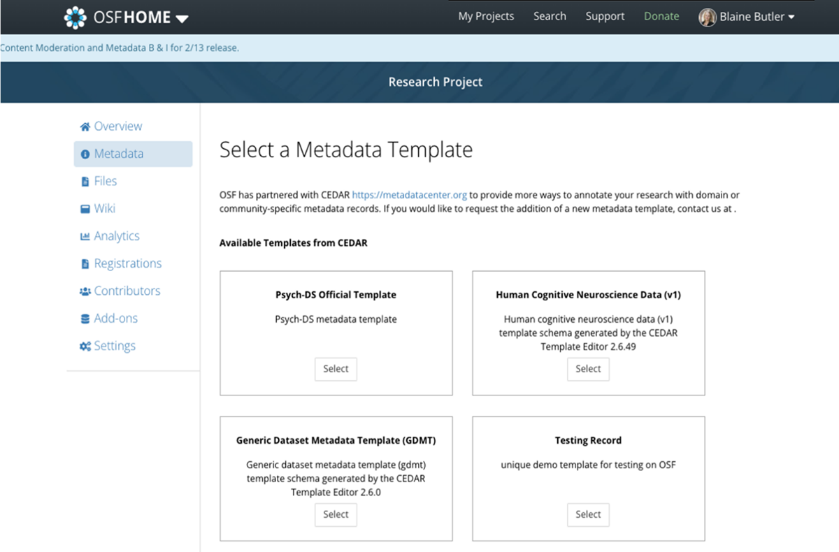Click the Overview home icon
This screenshot has height=552, width=839.
[x=85, y=126]
